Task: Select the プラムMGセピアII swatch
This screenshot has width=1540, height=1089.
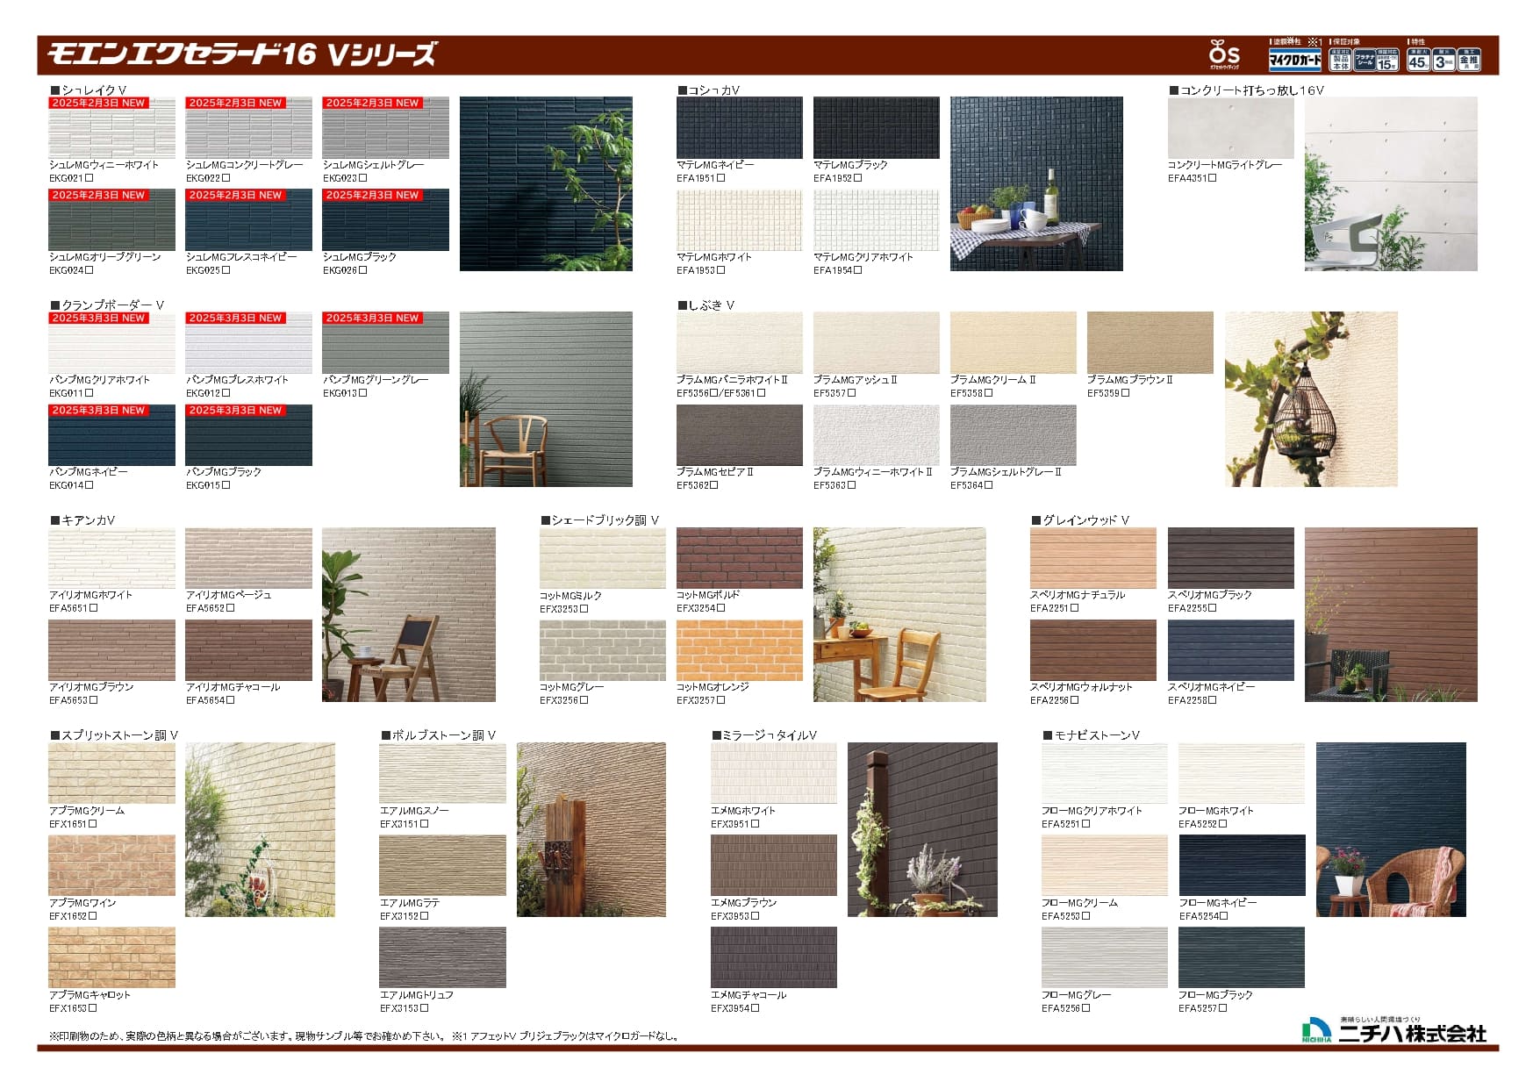Action: pos(739,434)
